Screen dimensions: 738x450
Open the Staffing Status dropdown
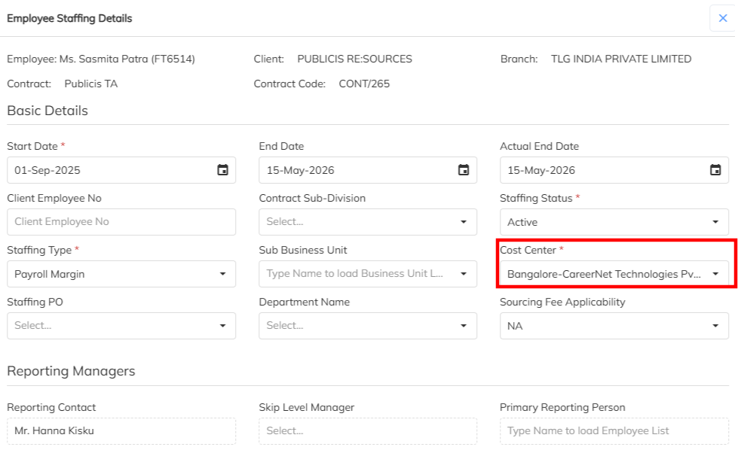715,222
